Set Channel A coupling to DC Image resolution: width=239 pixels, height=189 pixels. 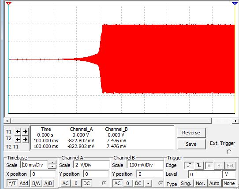(86, 183)
